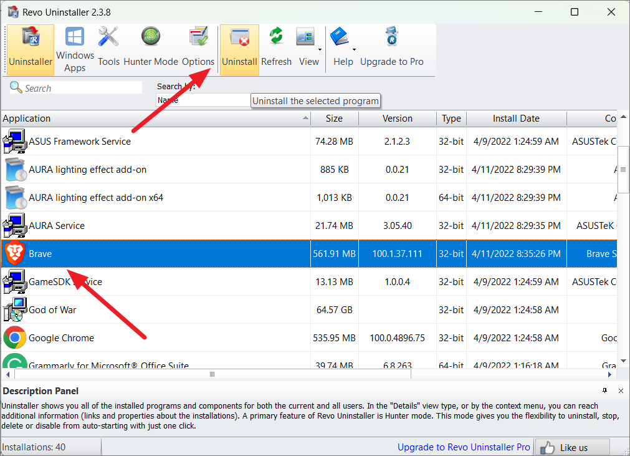Click the Upgrade to Revo Uninstaller Pro link

click(464, 447)
